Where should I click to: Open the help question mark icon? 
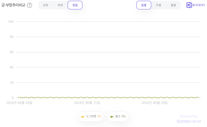point(30,5)
